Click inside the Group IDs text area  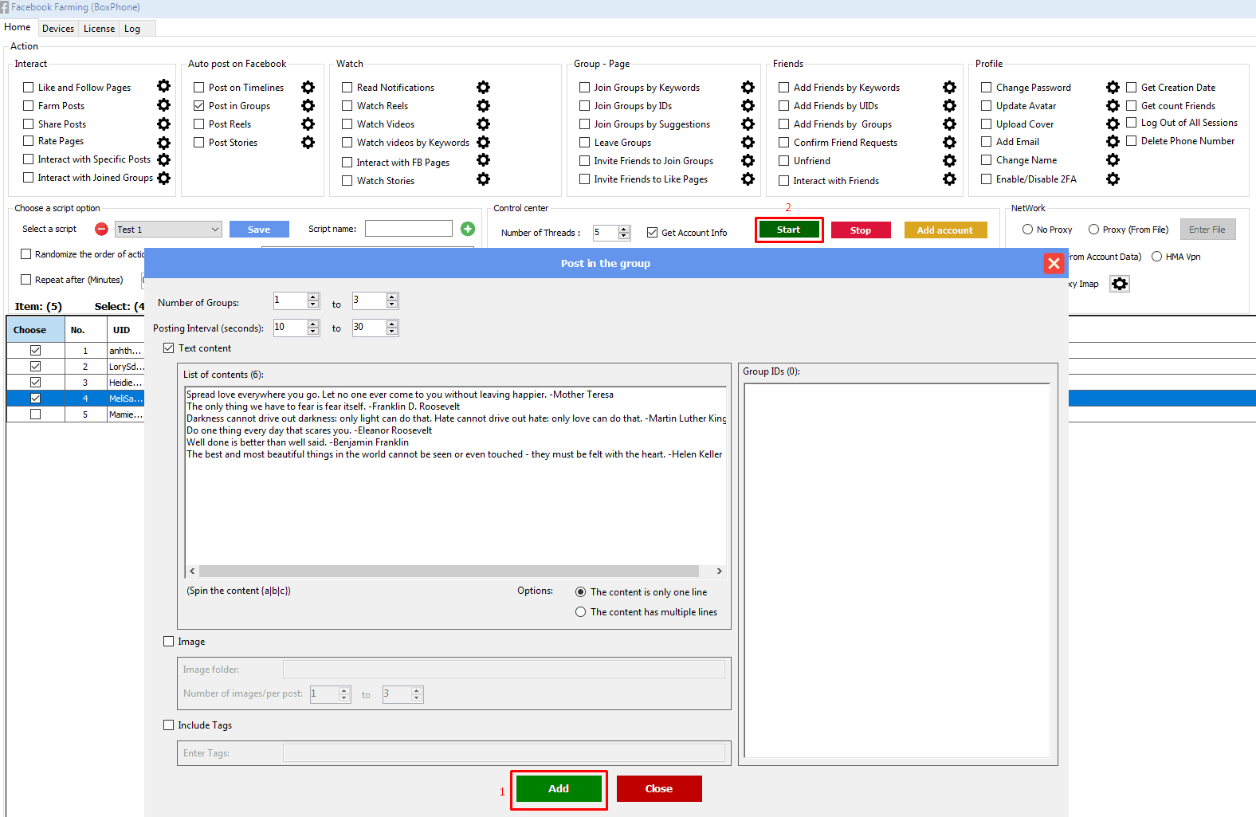(x=897, y=570)
